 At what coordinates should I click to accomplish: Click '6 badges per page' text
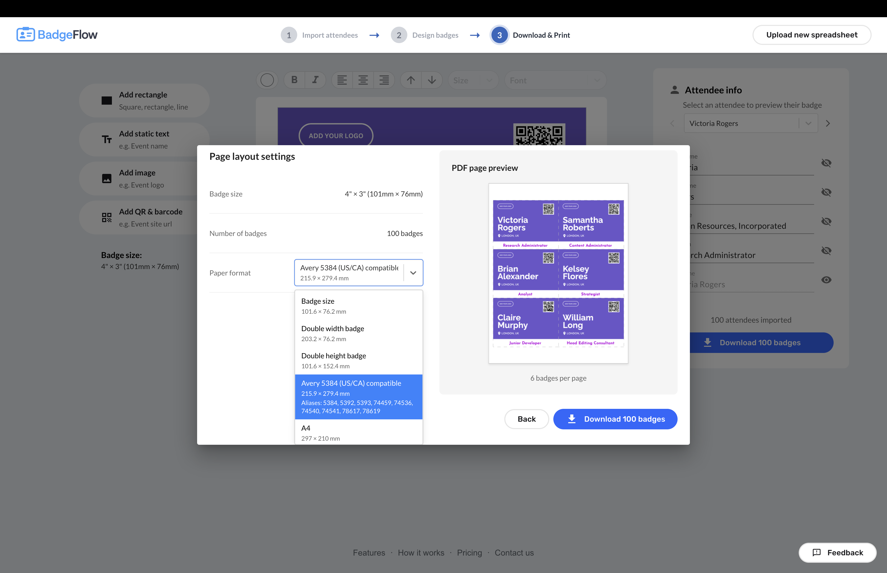(558, 378)
